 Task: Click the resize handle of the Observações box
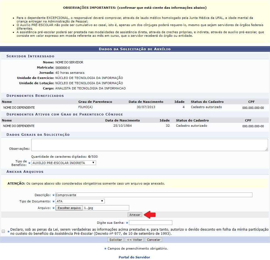(266, 149)
